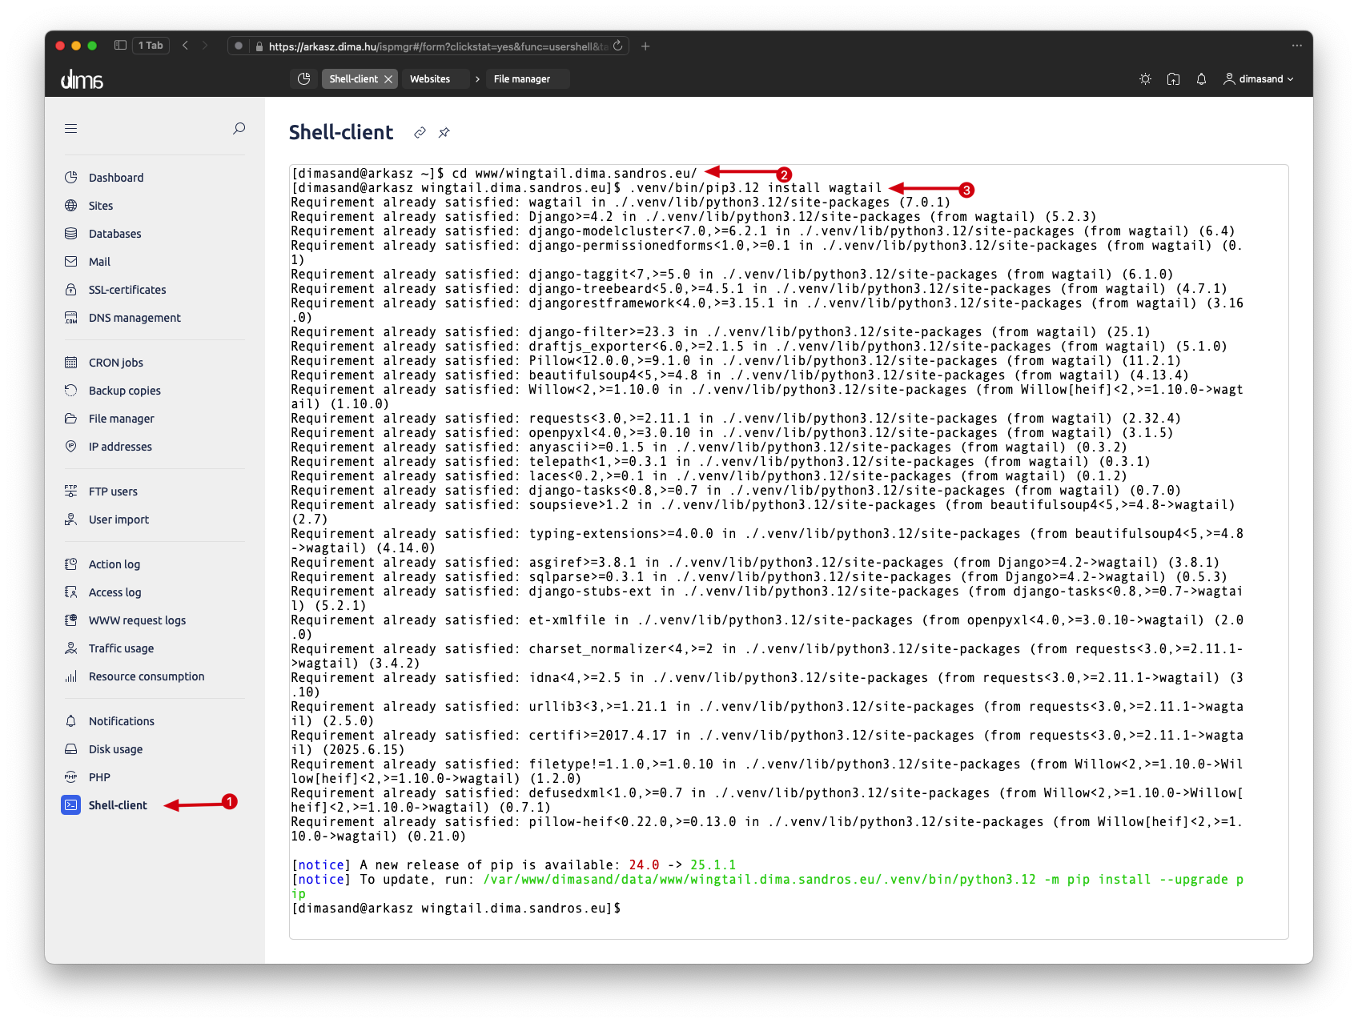The width and height of the screenshot is (1358, 1023).
Task: Open the PHP settings item
Action: [x=99, y=777]
